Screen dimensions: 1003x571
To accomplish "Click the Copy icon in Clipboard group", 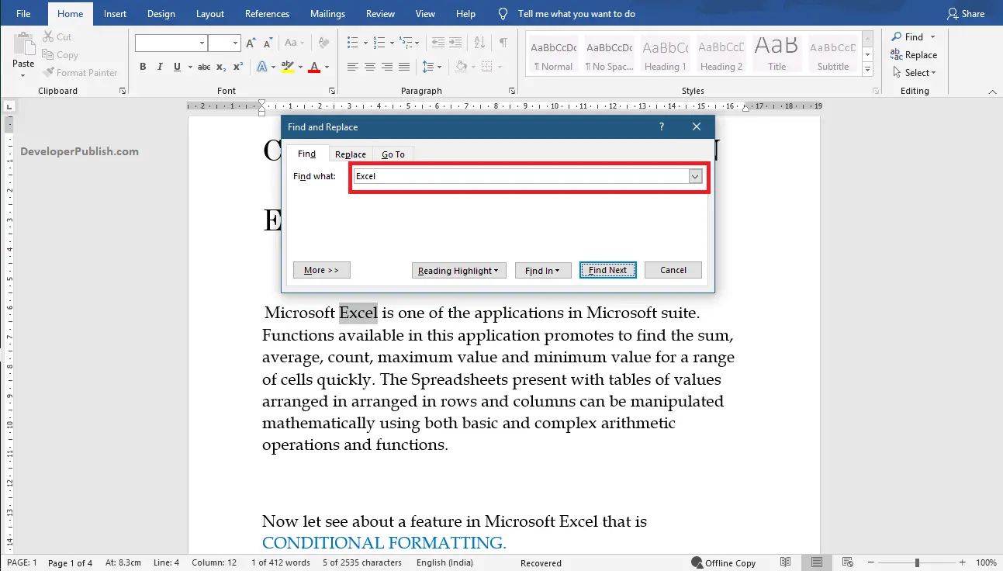I will pos(48,55).
